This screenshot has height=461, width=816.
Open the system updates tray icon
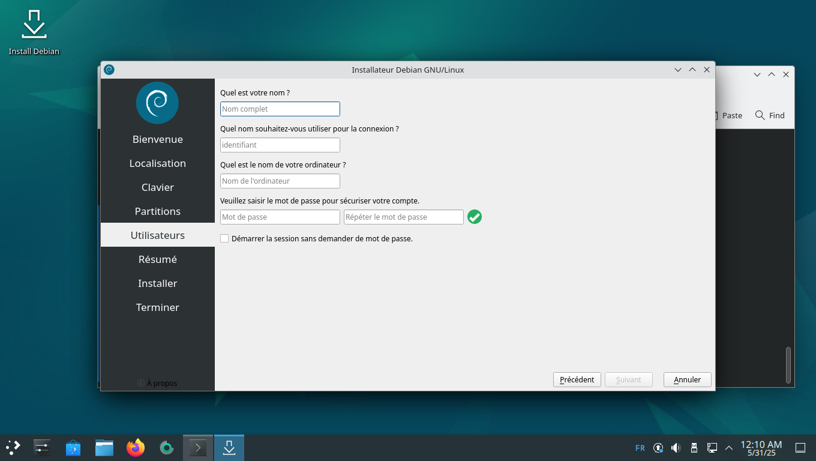click(658, 448)
